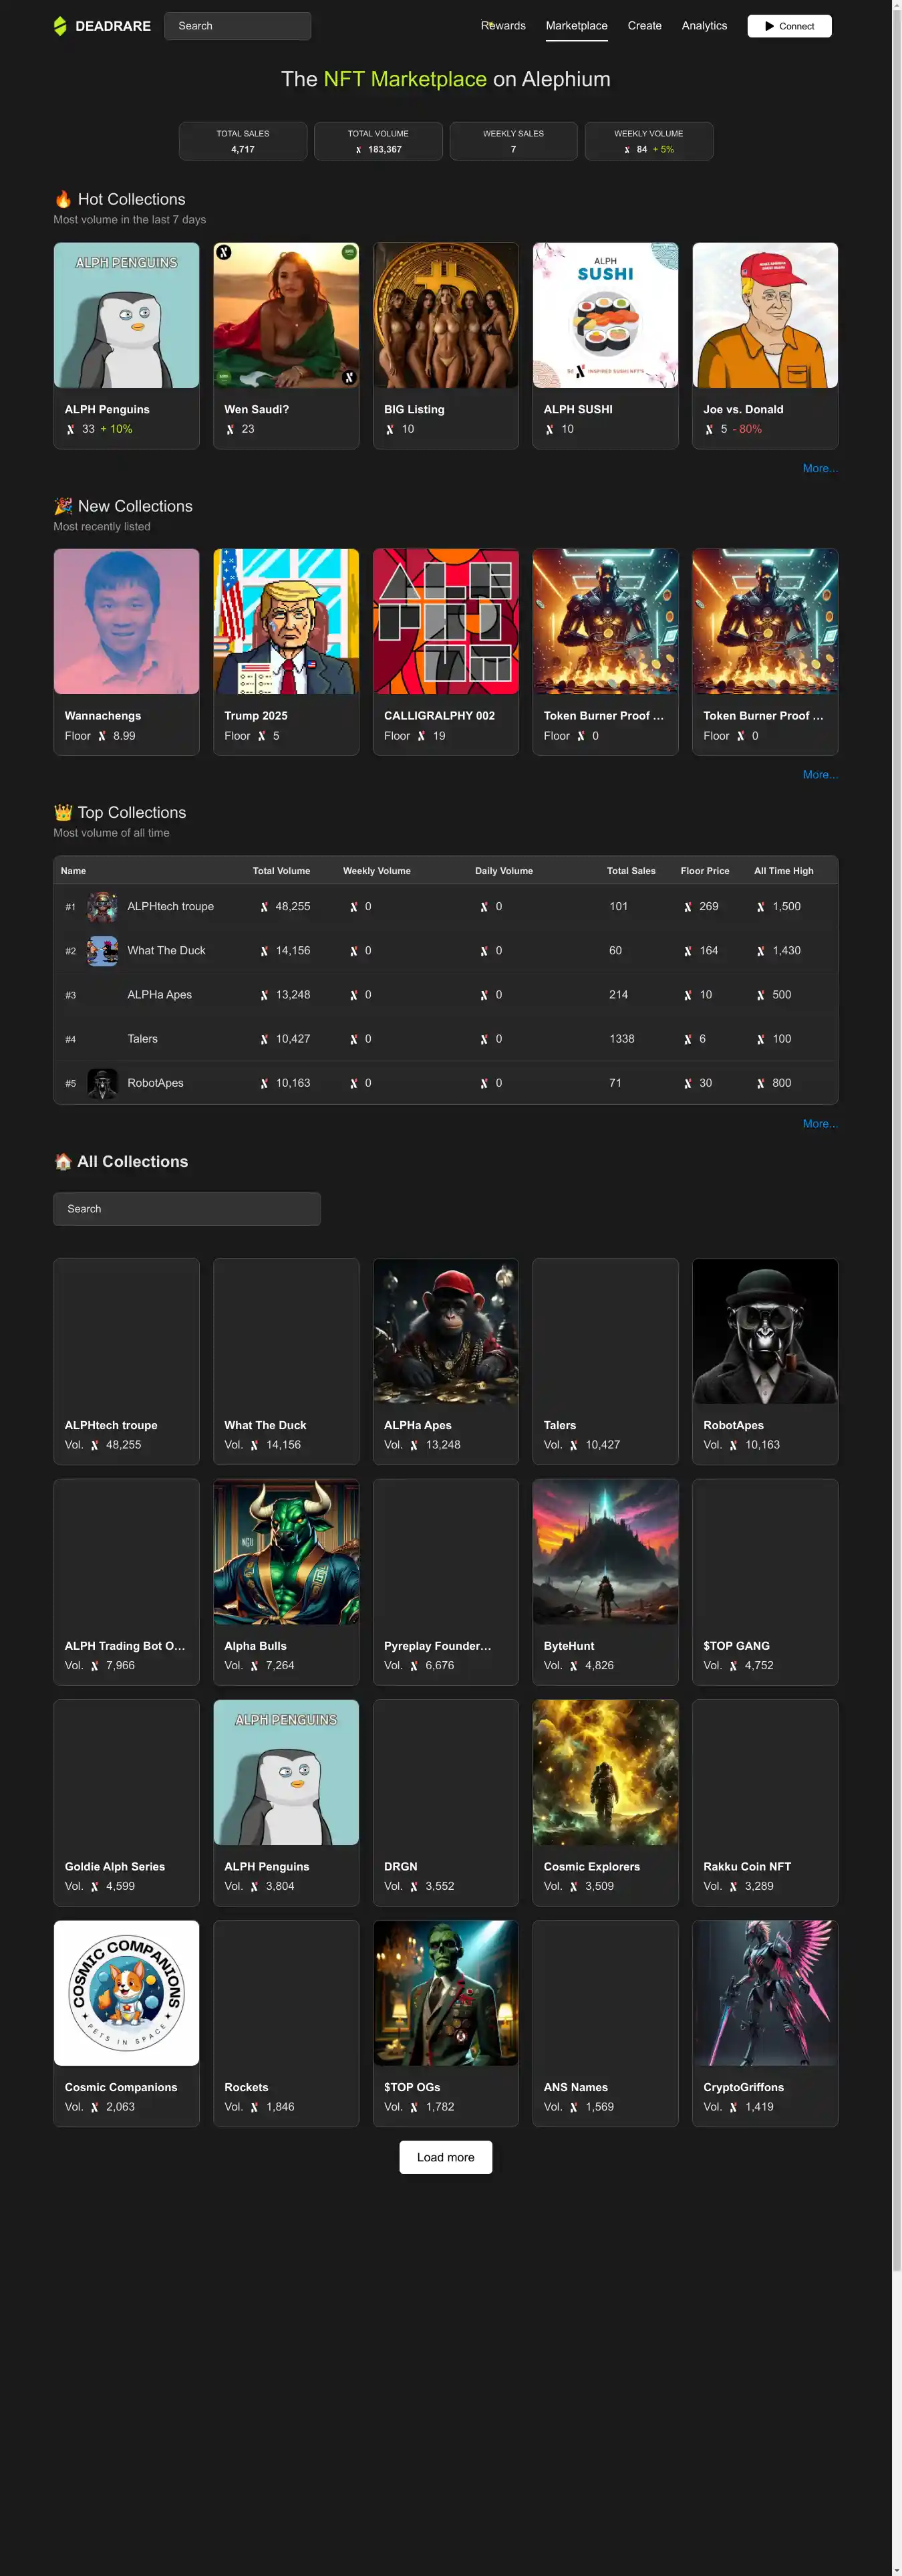Image resolution: width=902 pixels, height=2576 pixels.
Task: Open the Cosmic Companions collection image
Action: click(x=126, y=1992)
